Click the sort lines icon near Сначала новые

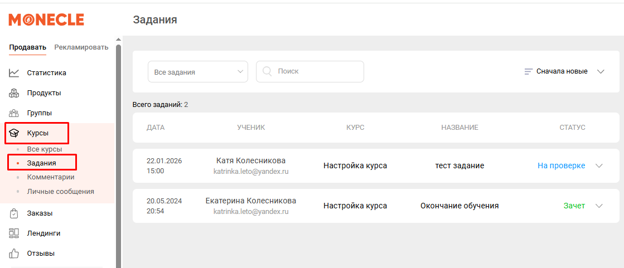[x=529, y=72]
